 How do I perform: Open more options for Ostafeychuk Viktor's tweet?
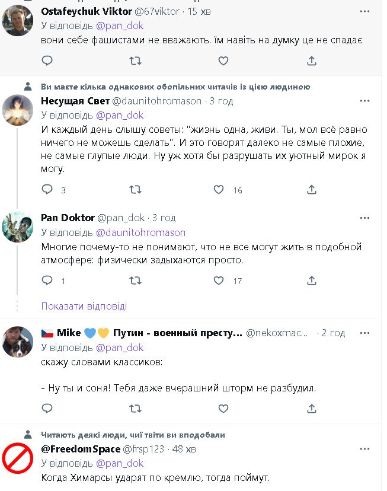tap(364, 11)
